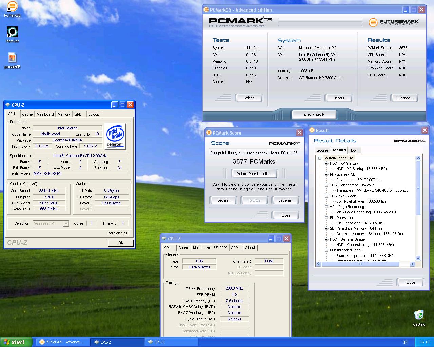Open the SPD tab in left CPU-Z window
This screenshot has width=434, height=347.
click(78, 114)
